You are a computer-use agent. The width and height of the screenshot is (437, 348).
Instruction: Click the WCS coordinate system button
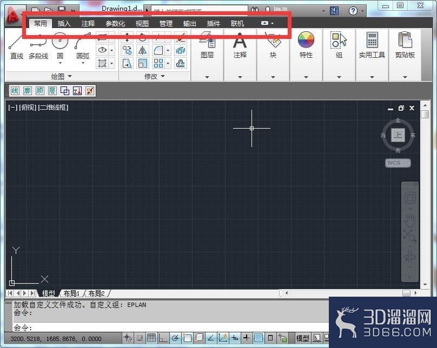pos(398,163)
